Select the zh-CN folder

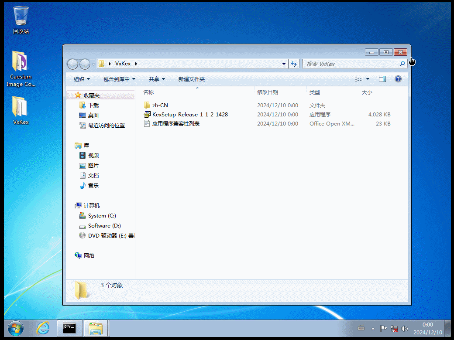point(160,105)
